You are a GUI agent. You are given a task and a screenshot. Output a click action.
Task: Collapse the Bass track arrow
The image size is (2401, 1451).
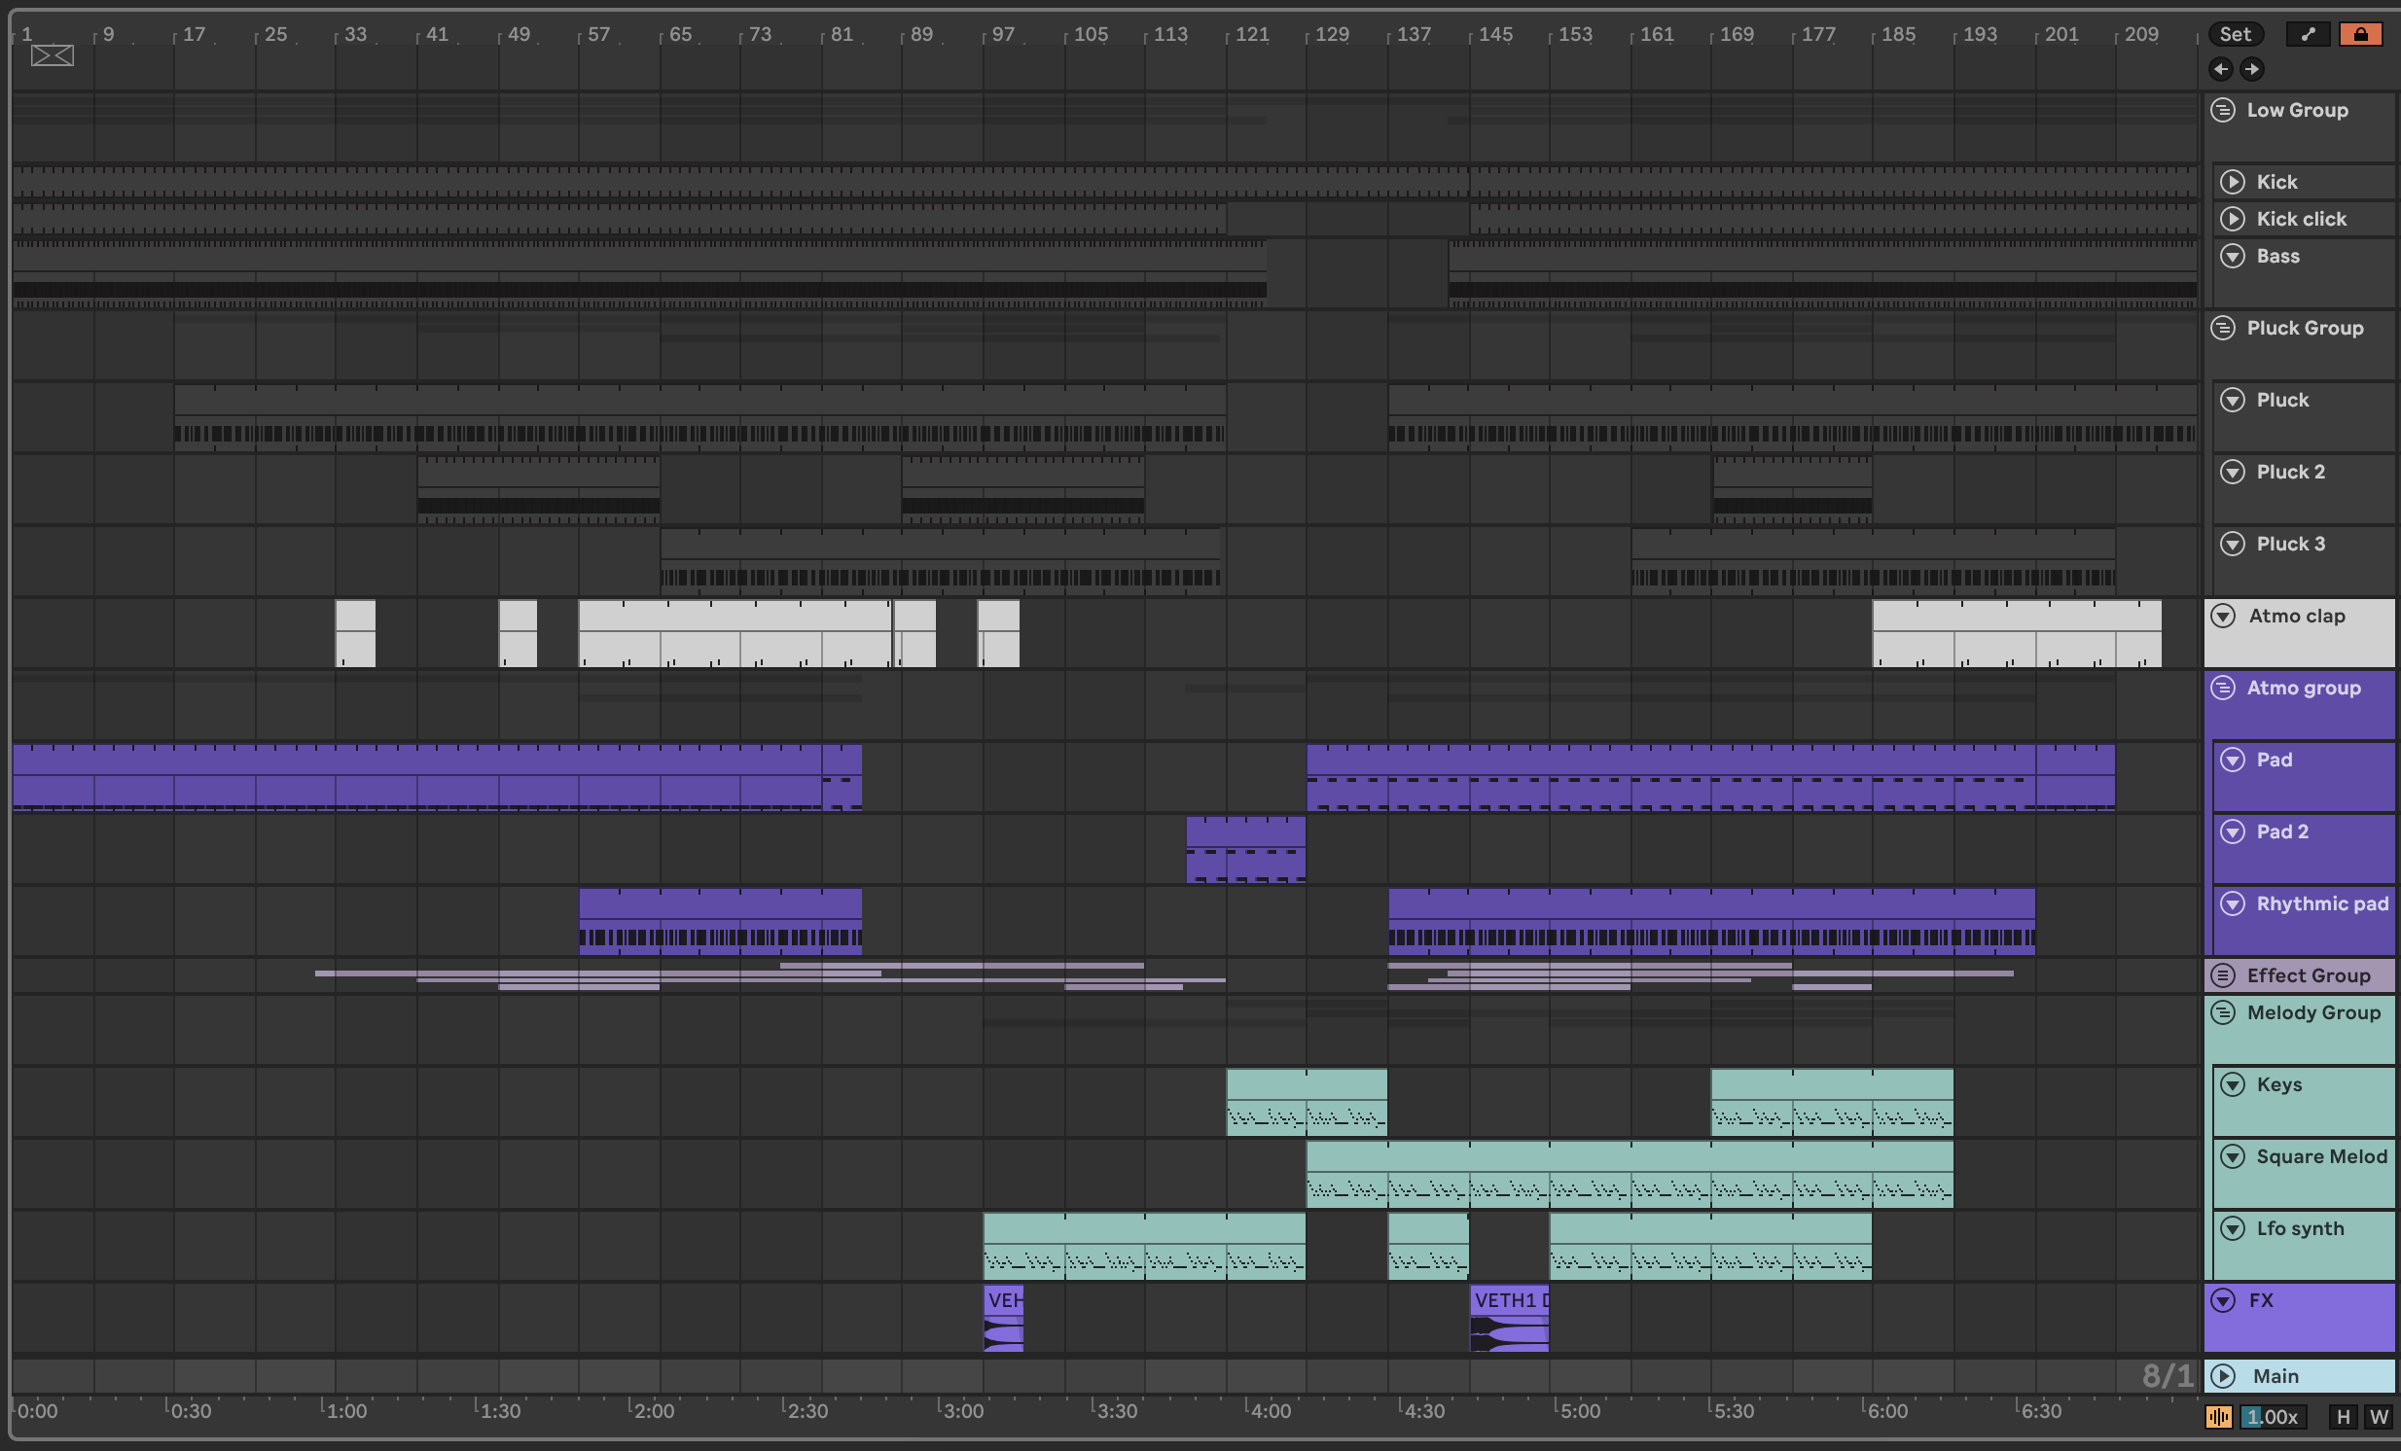[x=2233, y=256]
